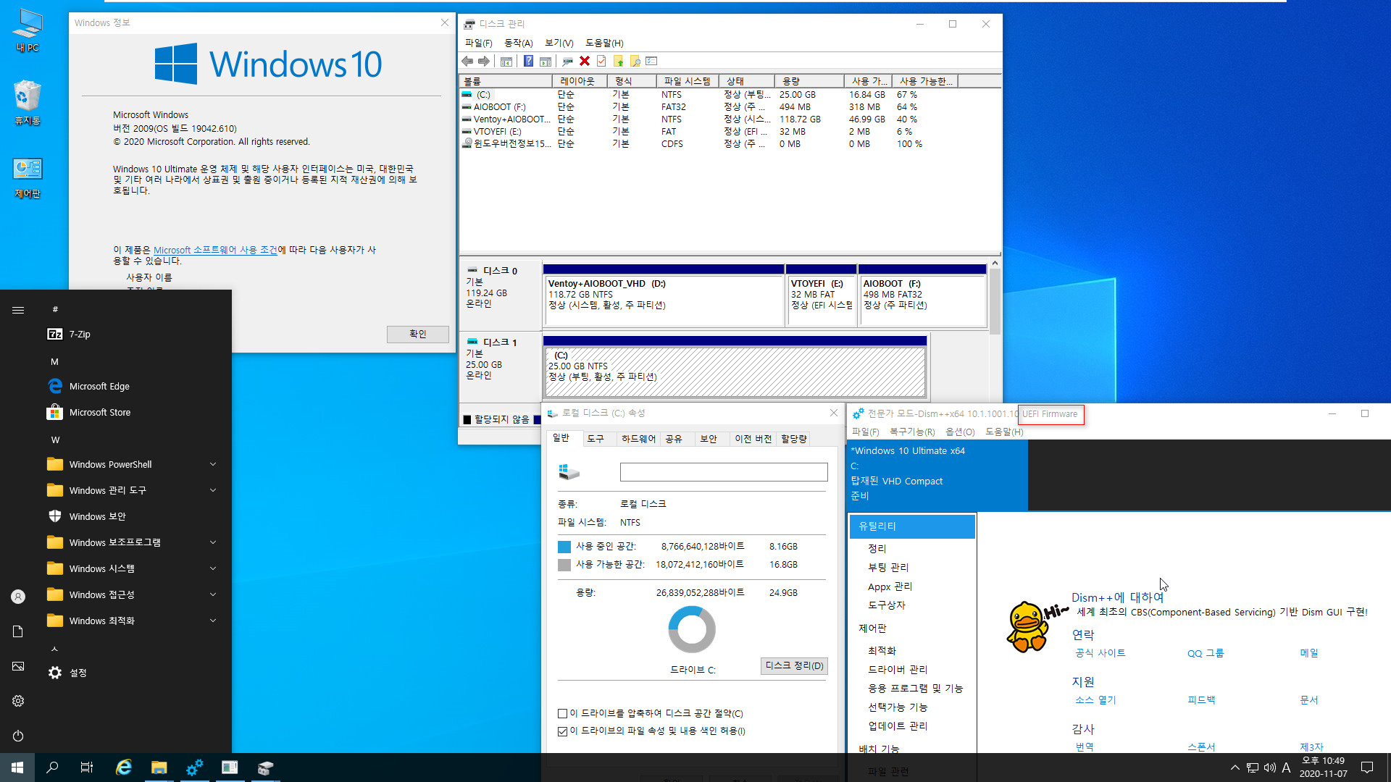1391x782 pixels.
Task: Open 옵션(O) menu in Dism++
Action: click(x=960, y=432)
